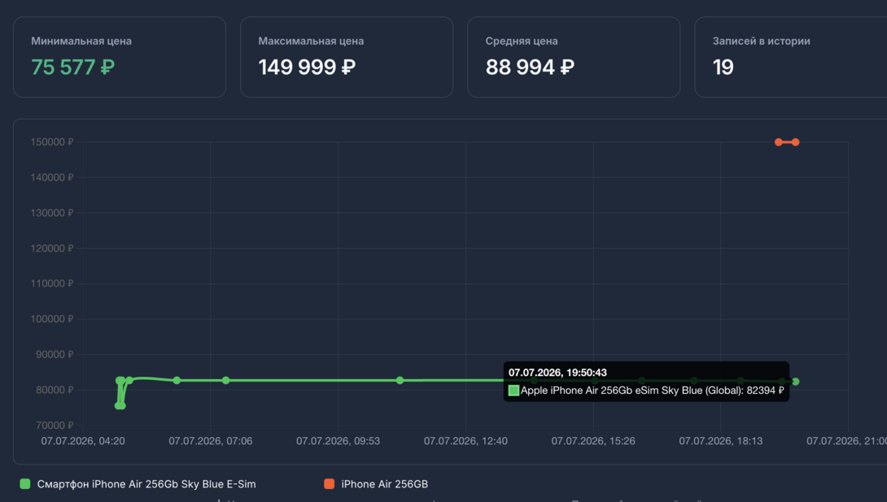This screenshot has width=887, height=502.
Task: Click y-axis label 90000 ₽
Action: 55,355
